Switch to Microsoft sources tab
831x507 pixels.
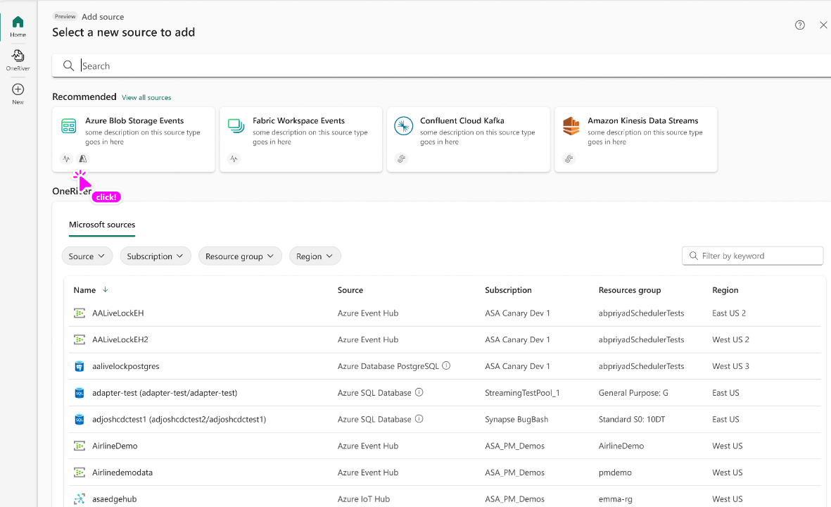(102, 225)
